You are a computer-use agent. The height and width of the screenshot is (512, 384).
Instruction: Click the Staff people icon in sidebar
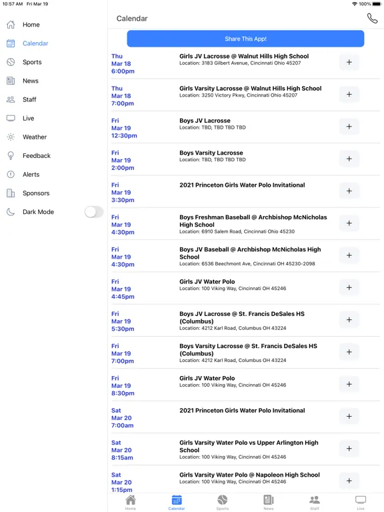11,99
